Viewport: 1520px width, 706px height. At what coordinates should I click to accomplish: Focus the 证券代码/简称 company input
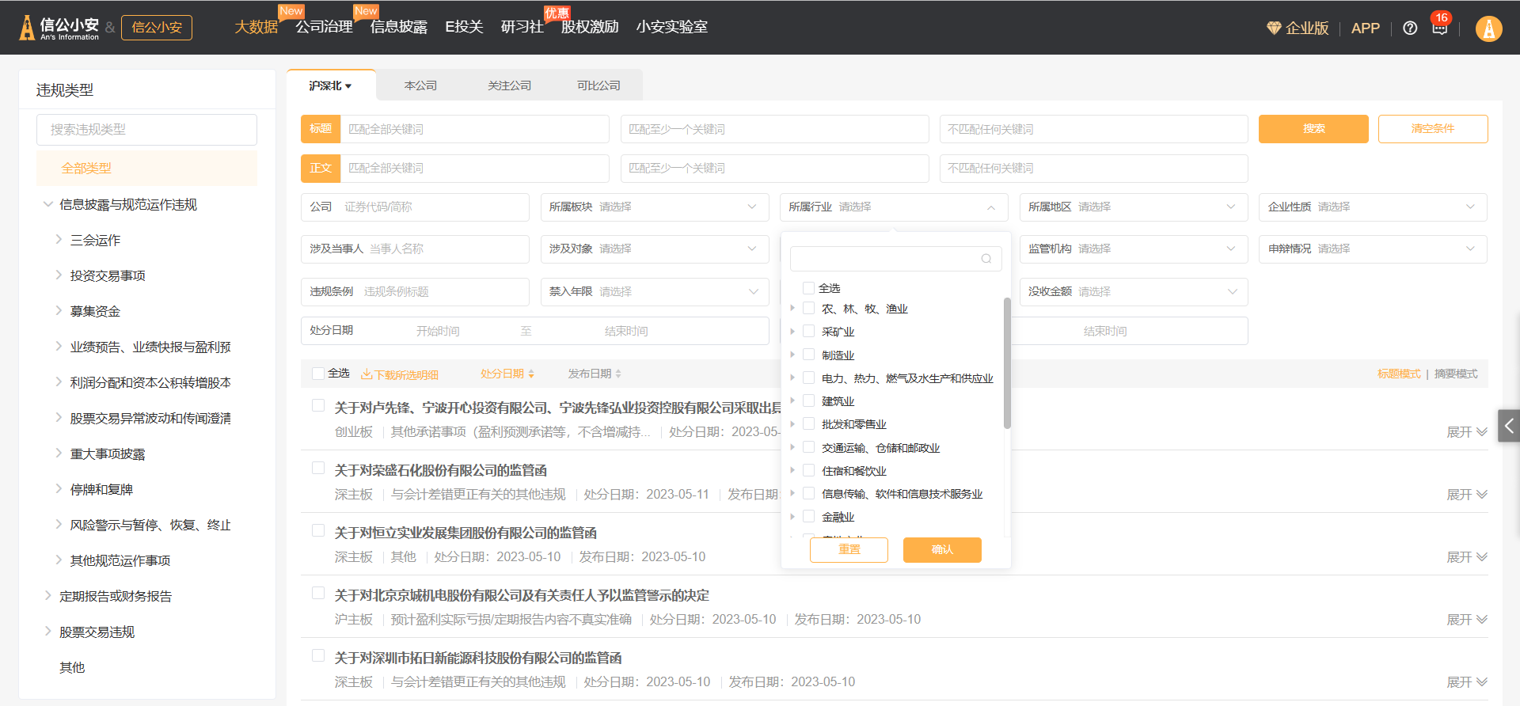(431, 207)
